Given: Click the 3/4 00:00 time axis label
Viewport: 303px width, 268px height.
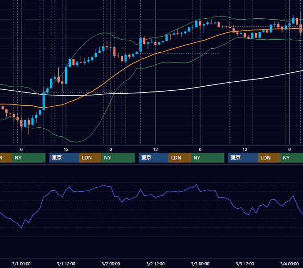Looking at the screenshot, I should click(x=289, y=264).
